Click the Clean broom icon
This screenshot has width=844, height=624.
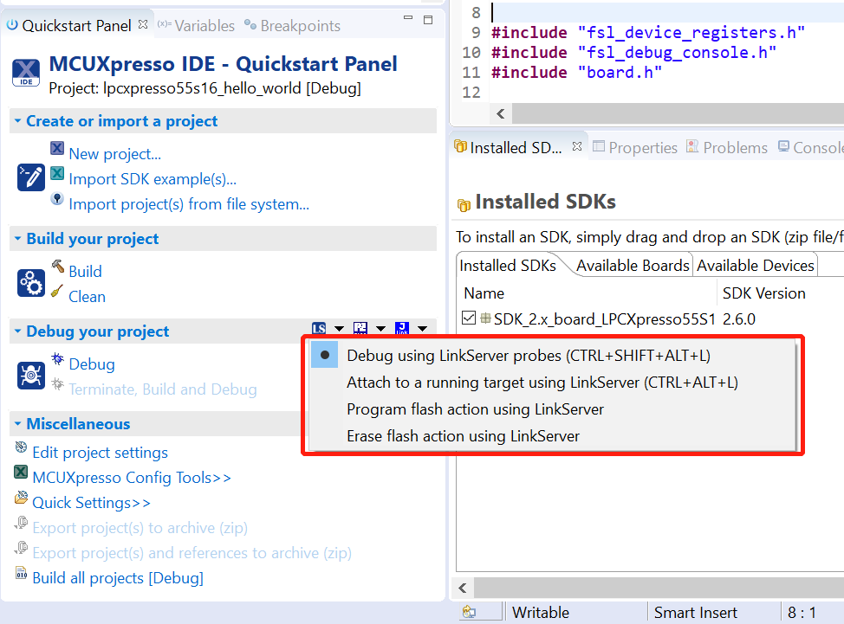pyautogui.click(x=57, y=293)
